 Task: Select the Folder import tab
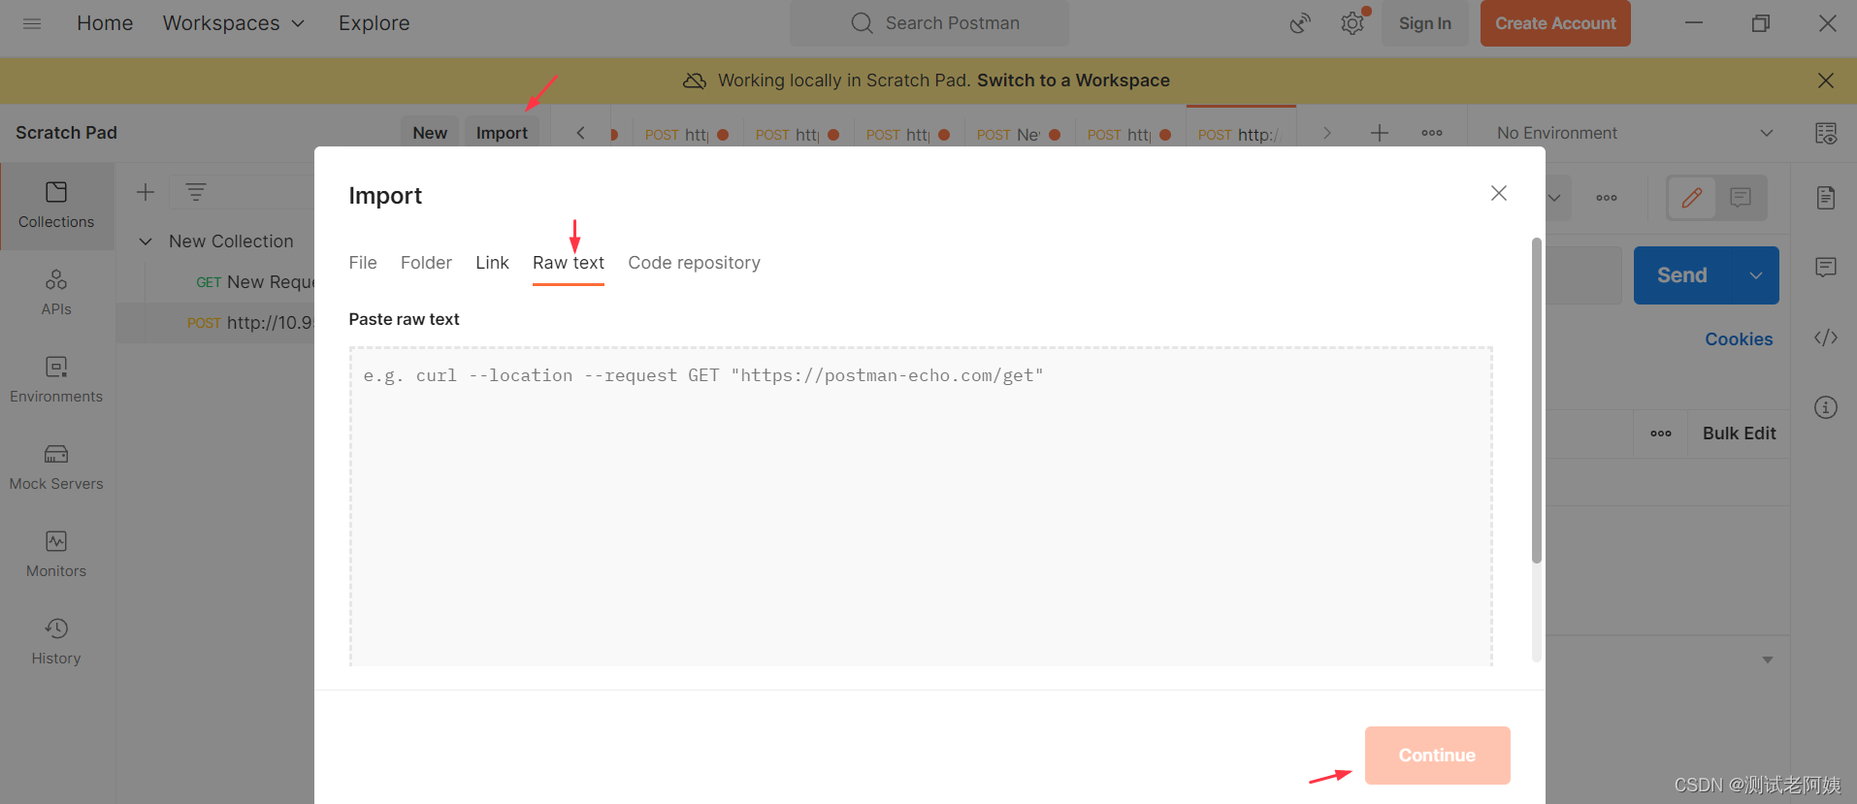(426, 263)
